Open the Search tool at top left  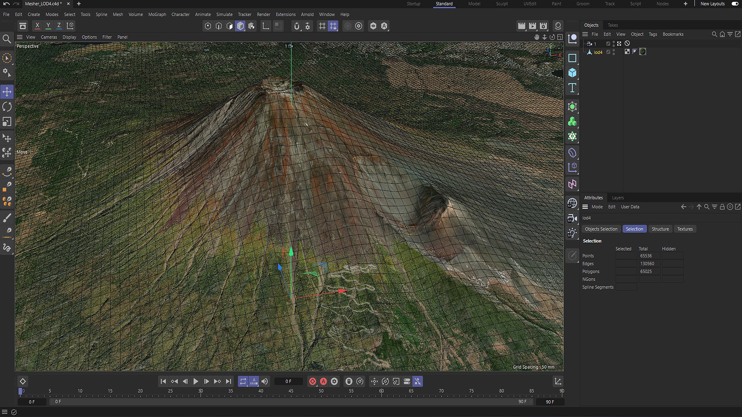tap(7, 39)
